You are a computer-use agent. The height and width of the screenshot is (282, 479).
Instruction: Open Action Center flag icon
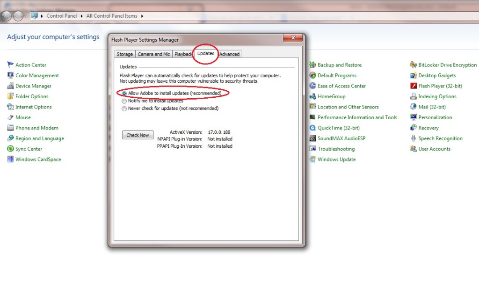point(10,65)
